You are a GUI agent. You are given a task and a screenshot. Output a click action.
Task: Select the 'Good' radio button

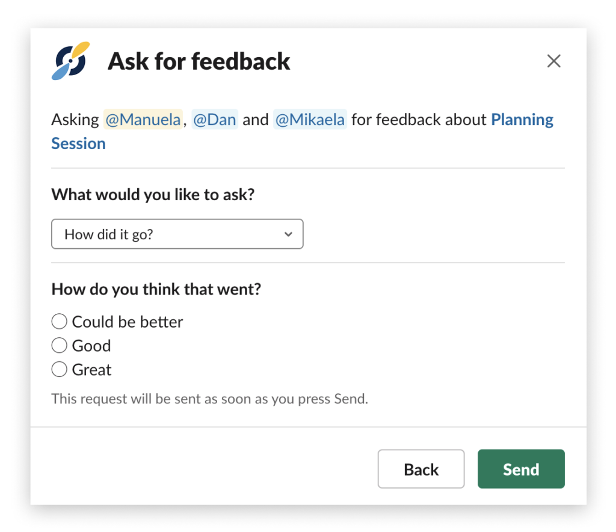coord(60,346)
